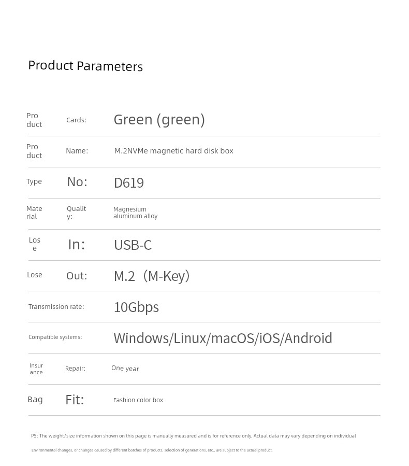Click the Compatible systems label
Image resolution: width=409 pixels, height=466 pixels.
[x=55, y=337]
